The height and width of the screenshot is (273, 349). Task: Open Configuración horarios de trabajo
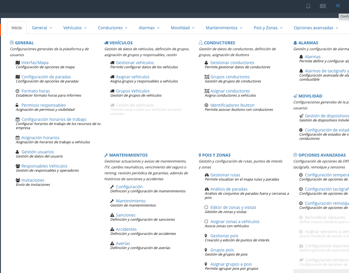[x=54, y=119]
